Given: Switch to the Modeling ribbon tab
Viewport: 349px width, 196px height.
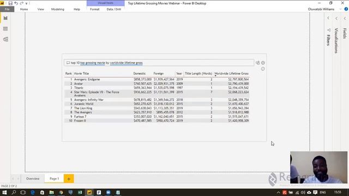Looking at the screenshot, I should click(x=58, y=9).
